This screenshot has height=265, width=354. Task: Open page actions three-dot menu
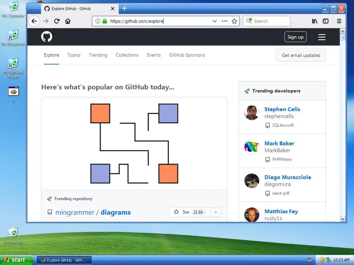(224, 21)
